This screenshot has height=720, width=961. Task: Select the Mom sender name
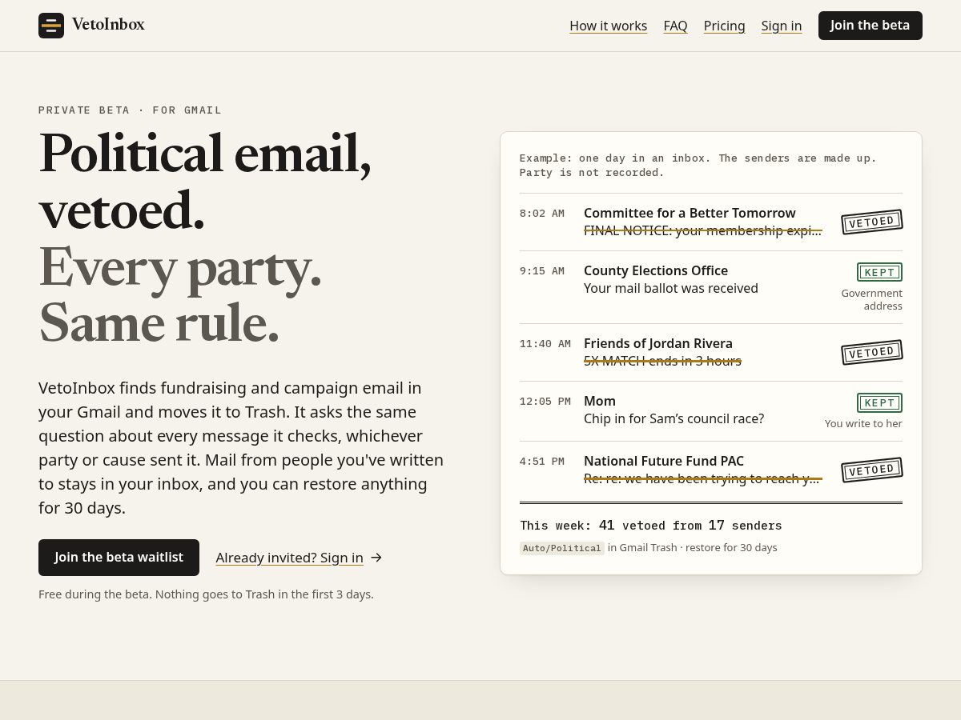point(600,401)
